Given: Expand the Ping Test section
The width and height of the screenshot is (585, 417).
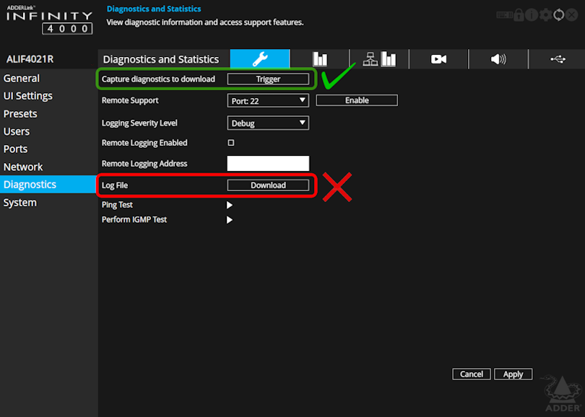Looking at the screenshot, I should (x=230, y=205).
